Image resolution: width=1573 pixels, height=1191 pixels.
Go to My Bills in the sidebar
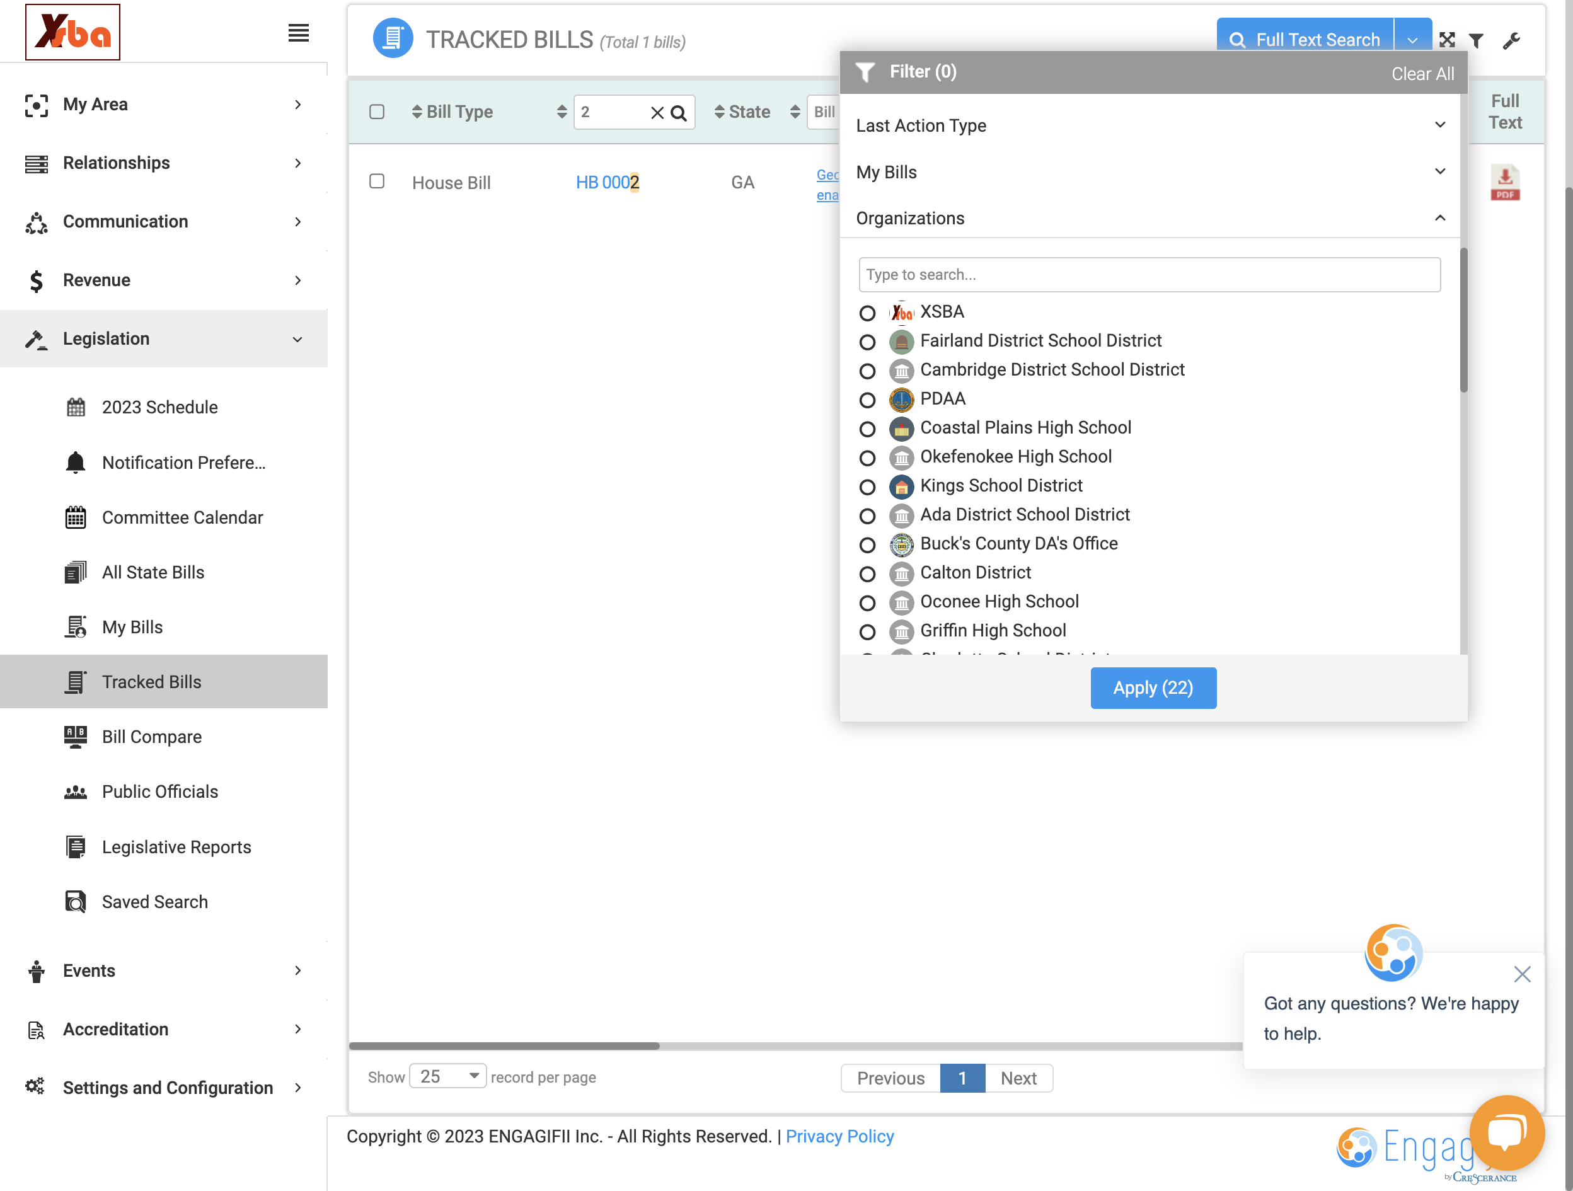[132, 626]
